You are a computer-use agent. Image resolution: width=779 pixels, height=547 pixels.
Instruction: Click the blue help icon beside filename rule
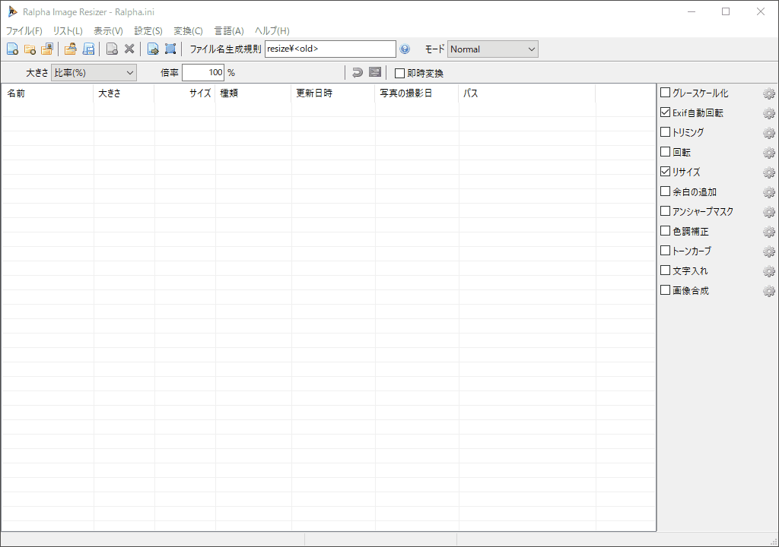405,49
